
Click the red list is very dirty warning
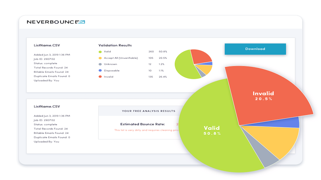(x=146, y=130)
